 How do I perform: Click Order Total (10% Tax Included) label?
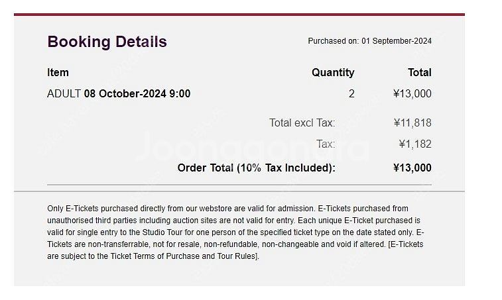click(257, 168)
